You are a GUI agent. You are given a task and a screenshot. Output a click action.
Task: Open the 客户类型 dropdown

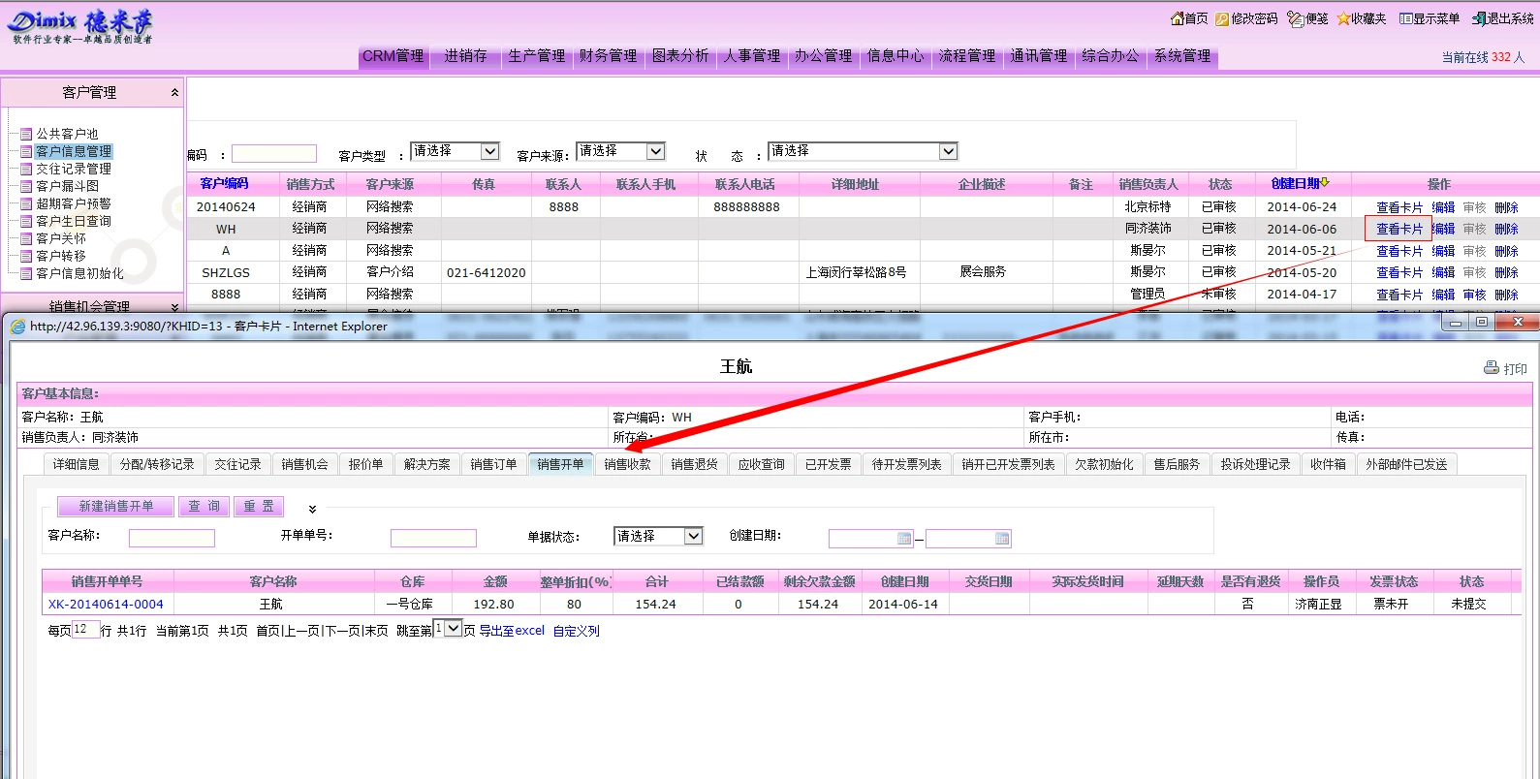click(x=455, y=152)
